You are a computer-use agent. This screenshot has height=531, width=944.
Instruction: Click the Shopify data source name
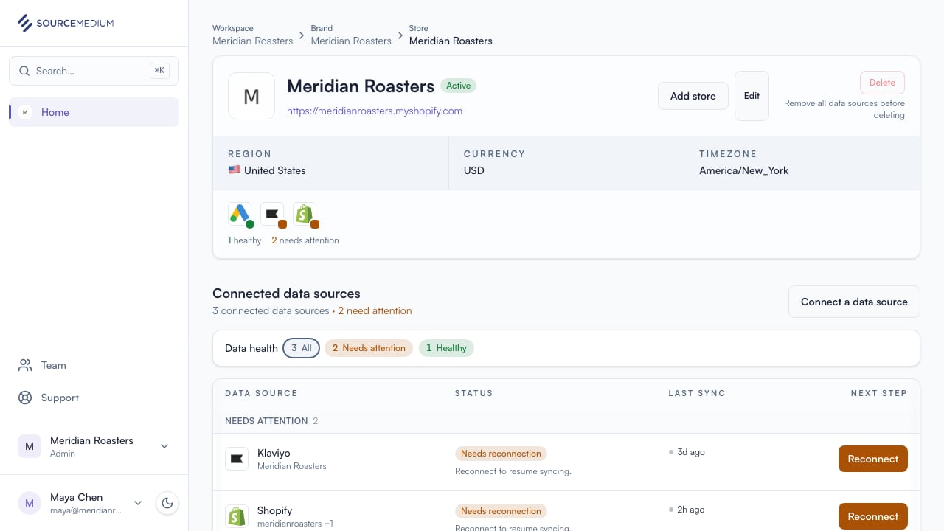click(x=274, y=510)
